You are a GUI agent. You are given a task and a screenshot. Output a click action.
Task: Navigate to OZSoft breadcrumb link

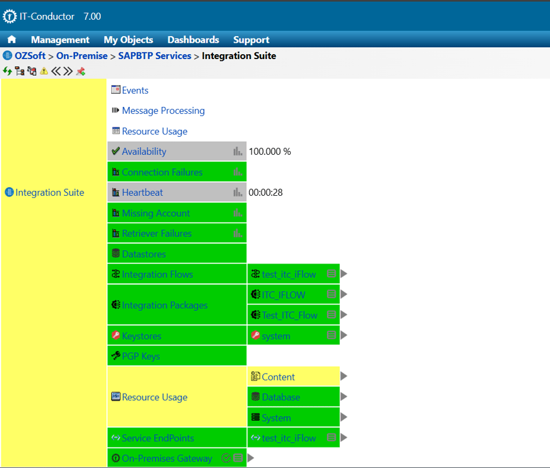pyautogui.click(x=30, y=56)
